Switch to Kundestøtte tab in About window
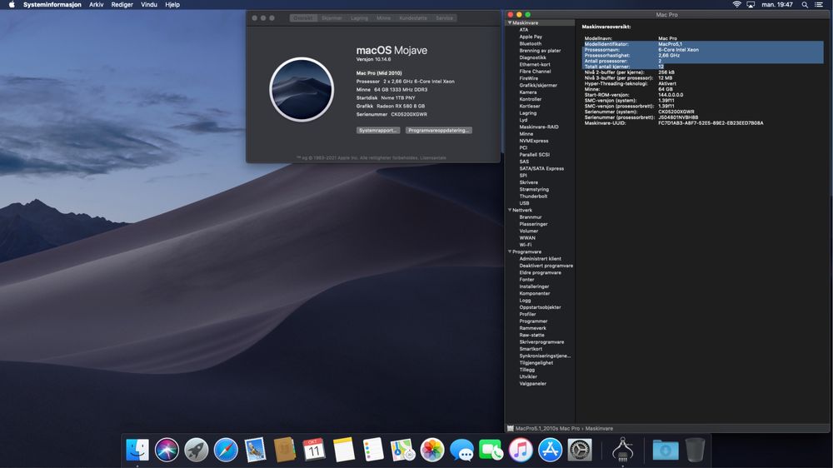Viewport: 833px width, 468px height. pos(413,18)
